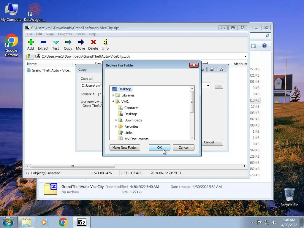Click the Chrome taskbar icon
This screenshot has height=228, width=304.
click(x=63, y=222)
